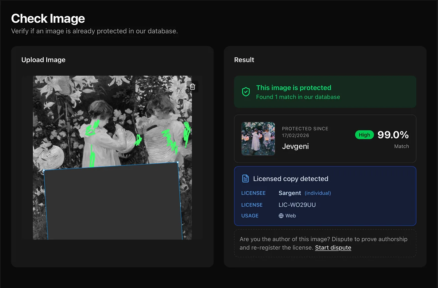Click the top-right handle of the gray rectangle
The image size is (438, 288).
(x=177, y=162)
